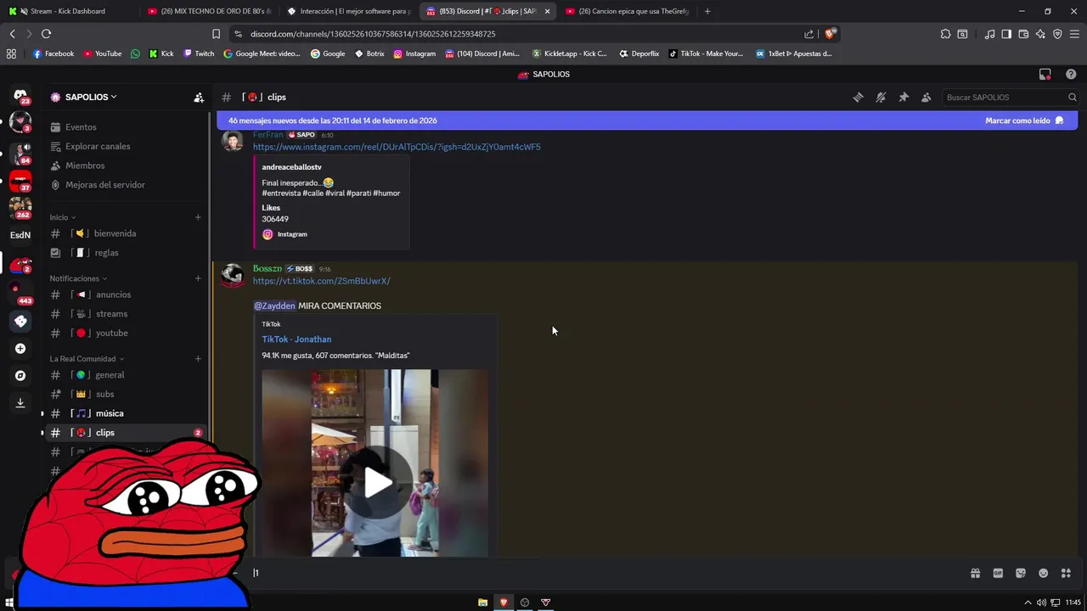
Task: Send a gift icon in message bar
Action: coord(975,573)
